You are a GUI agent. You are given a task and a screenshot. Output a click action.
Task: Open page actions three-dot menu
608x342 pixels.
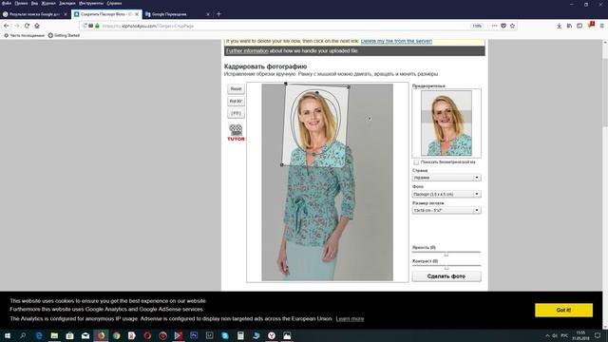click(494, 26)
